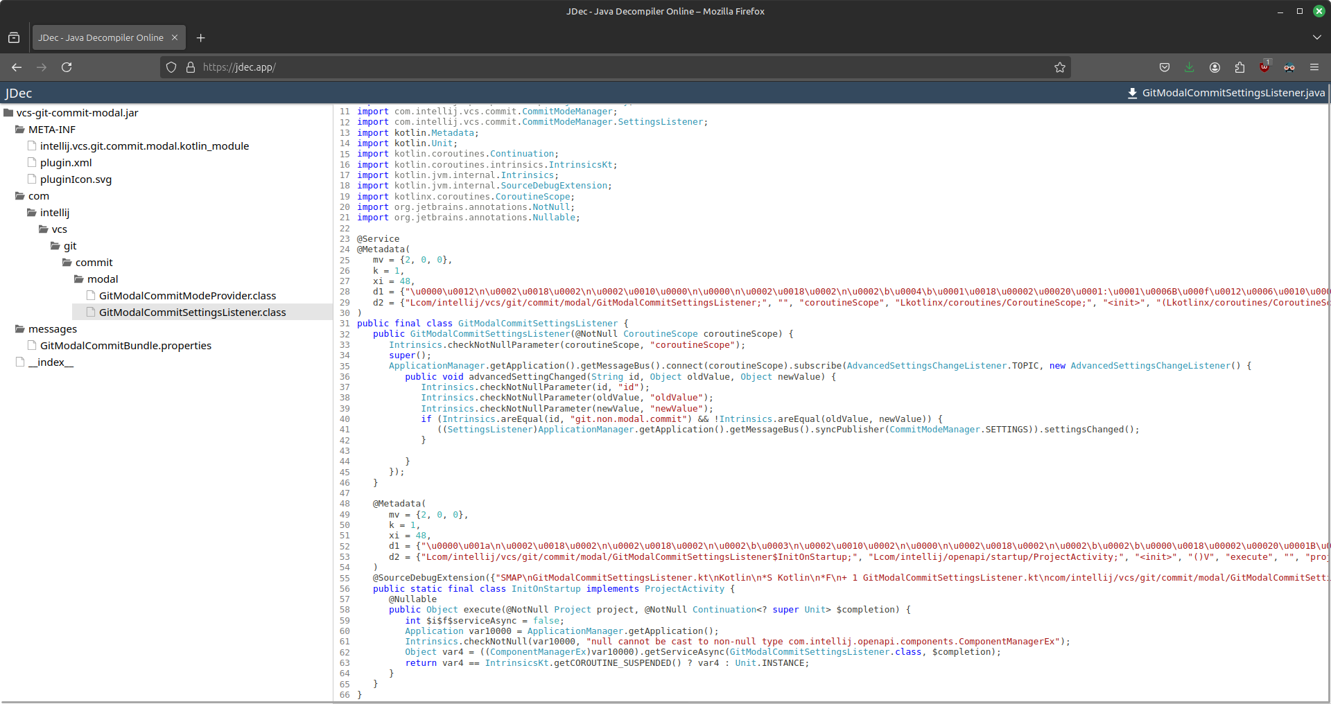Open Firefox application menu
The image size is (1331, 704).
[x=1314, y=67]
